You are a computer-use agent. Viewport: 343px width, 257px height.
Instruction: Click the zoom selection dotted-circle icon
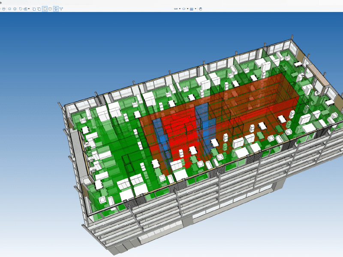15,9
